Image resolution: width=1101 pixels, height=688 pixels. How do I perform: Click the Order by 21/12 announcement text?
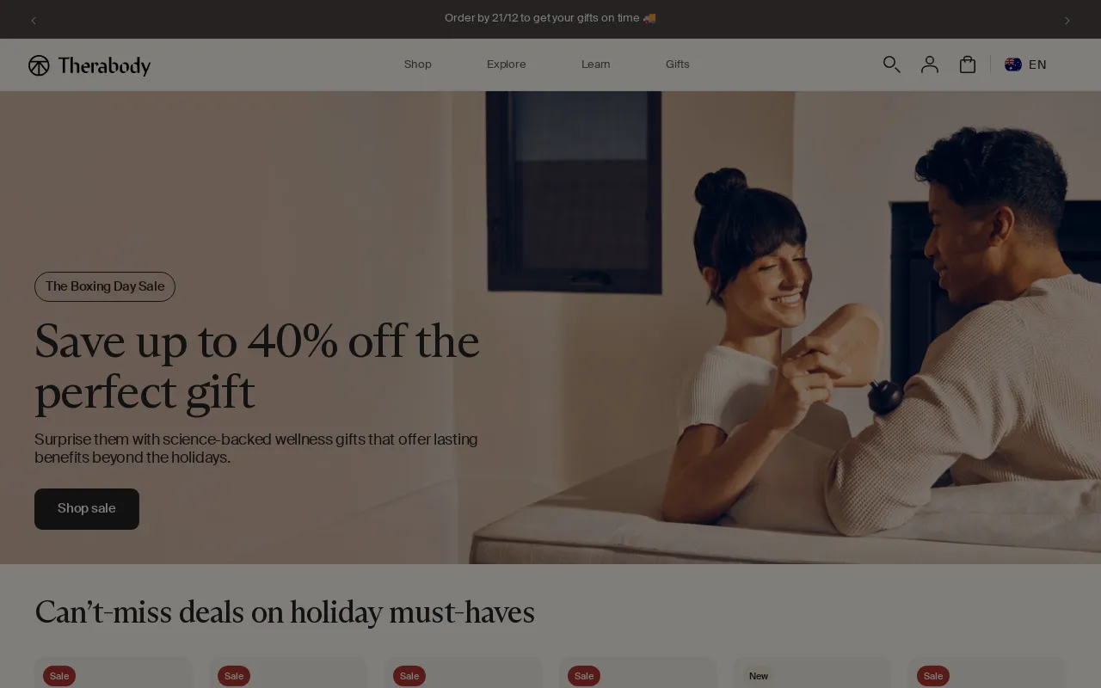pos(550,18)
